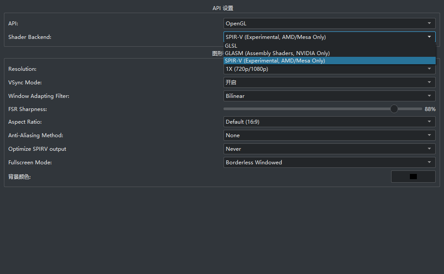
Task: Click the arrow icon on Resolution dropdown
Action: pos(429,69)
